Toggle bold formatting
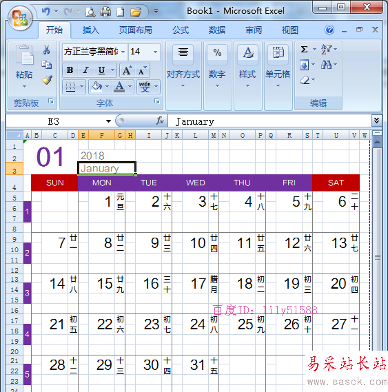The height and width of the screenshot is (392, 388). 70,70
